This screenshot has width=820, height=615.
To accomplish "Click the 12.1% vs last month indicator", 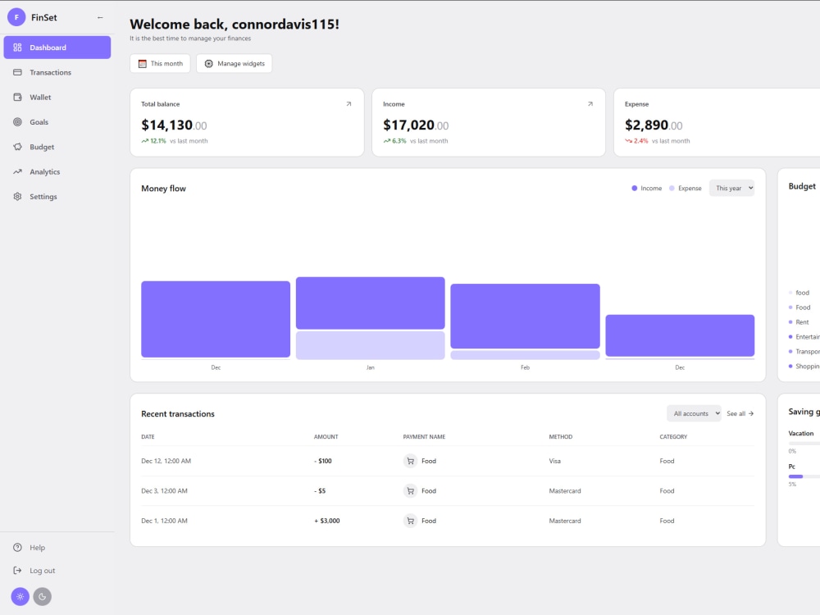I will tap(175, 141).
